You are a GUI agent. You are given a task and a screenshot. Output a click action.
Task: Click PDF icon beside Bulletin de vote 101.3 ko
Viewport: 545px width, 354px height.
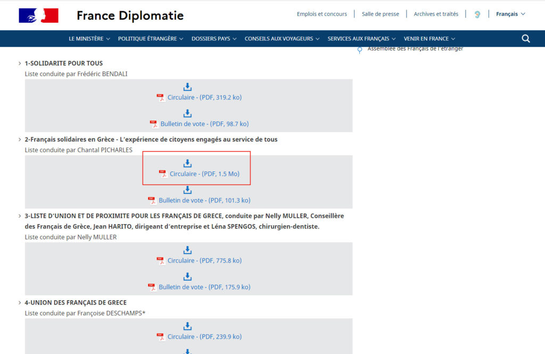[152, 201]
